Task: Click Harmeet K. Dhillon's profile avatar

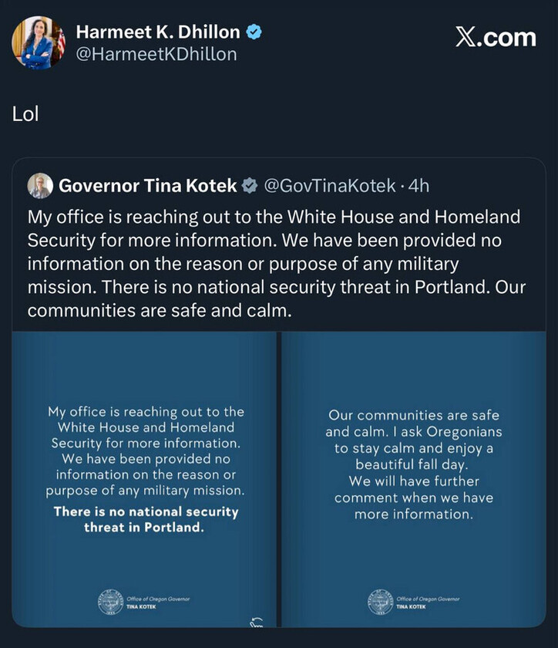Action: pyautogui.click(x=38, y=42)
